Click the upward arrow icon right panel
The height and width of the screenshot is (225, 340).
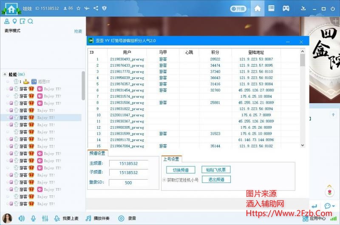click(333, 115)
